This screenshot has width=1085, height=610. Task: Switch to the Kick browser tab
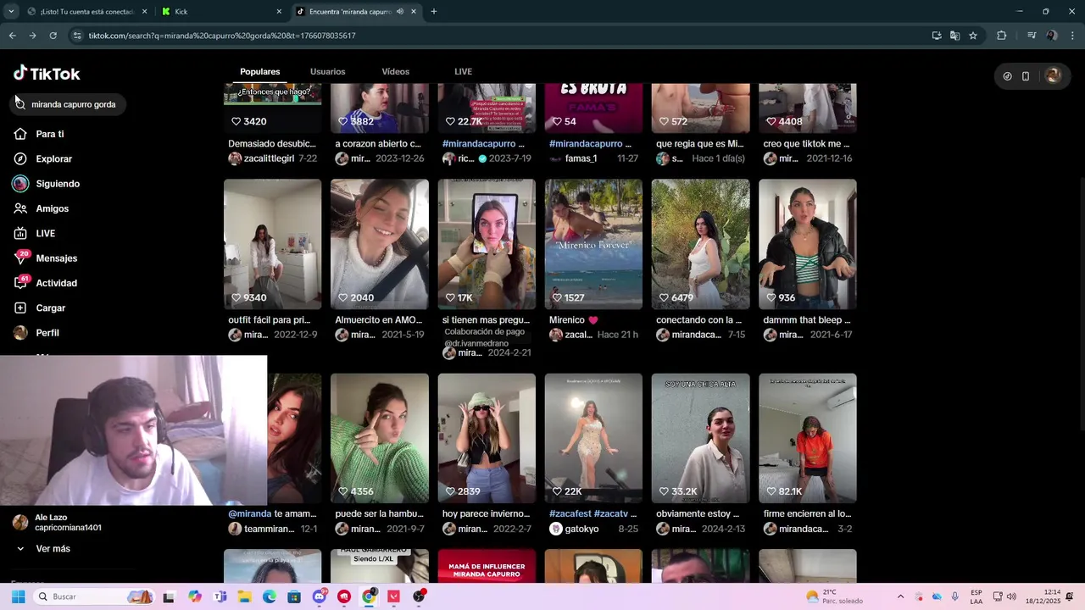(220, 12)
